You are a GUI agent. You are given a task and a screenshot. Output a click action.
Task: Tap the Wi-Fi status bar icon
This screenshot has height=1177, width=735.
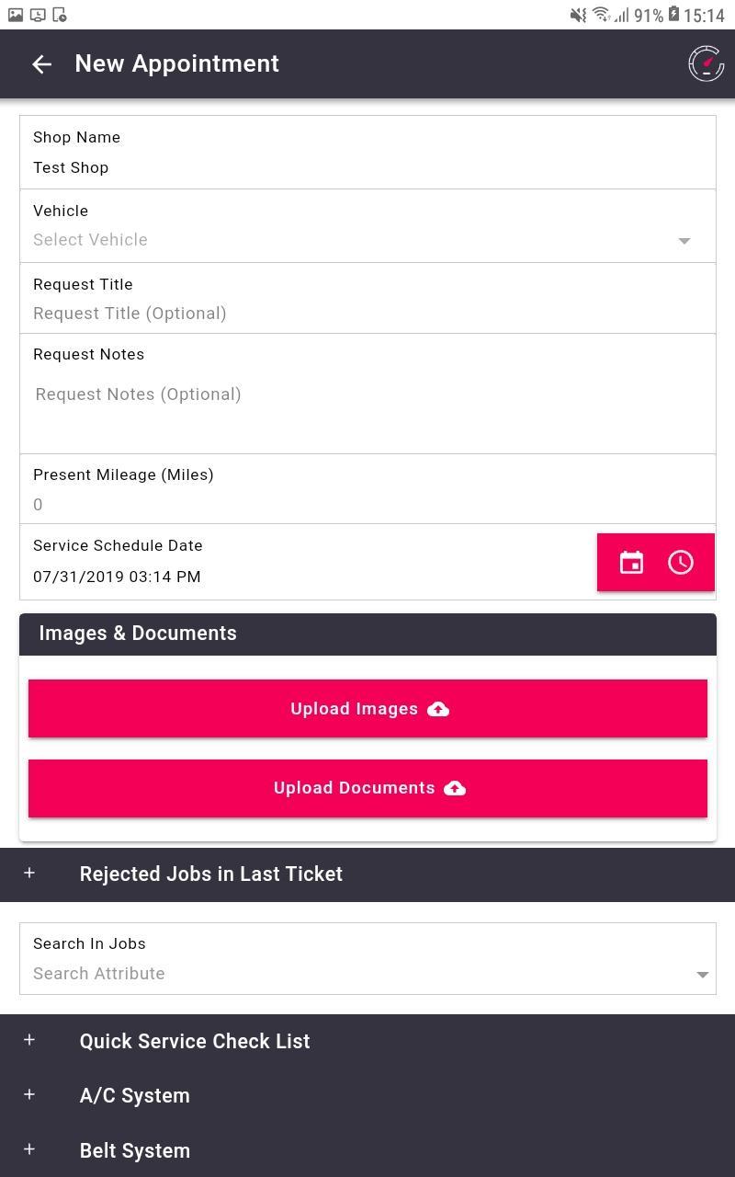click(601, 15)
